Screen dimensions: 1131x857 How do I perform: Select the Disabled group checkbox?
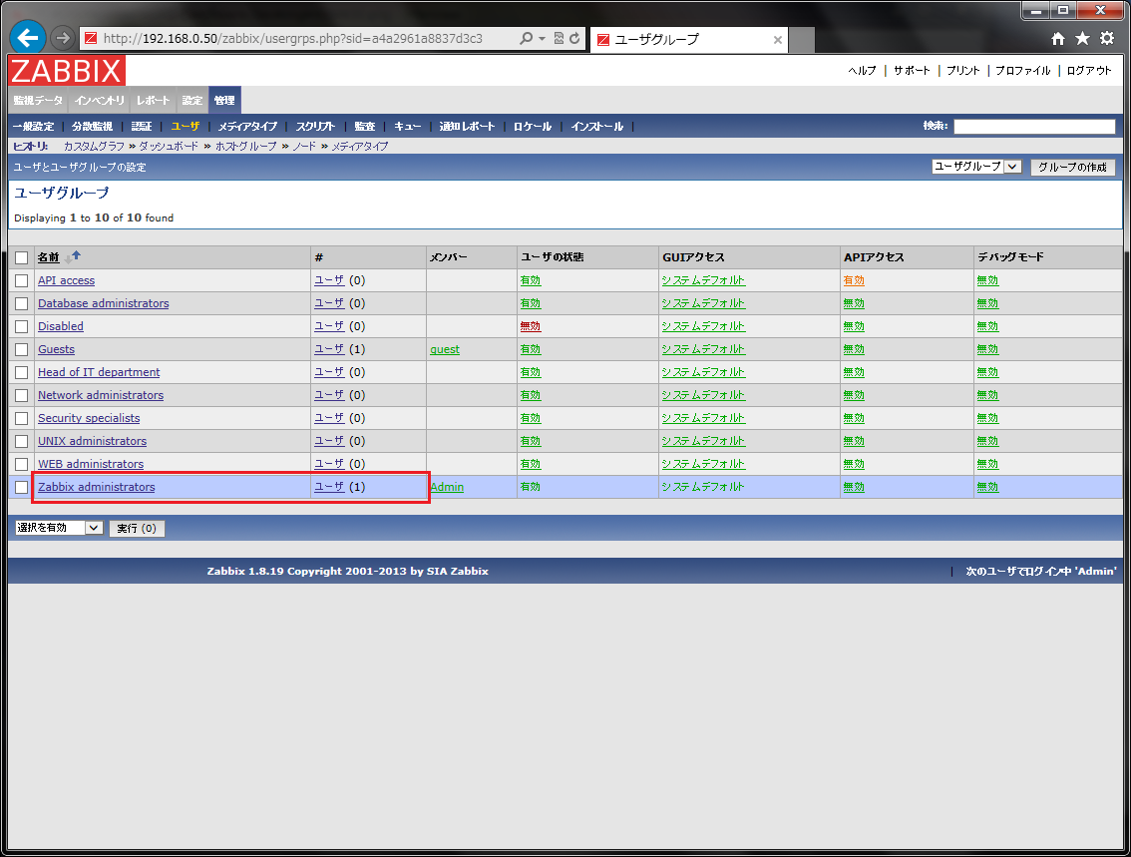(22, 327)
